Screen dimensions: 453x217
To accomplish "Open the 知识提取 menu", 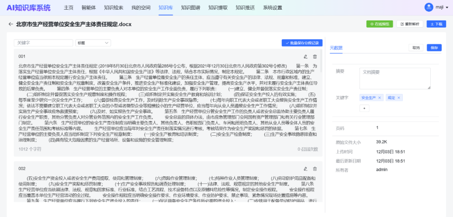I will point(218,8).
